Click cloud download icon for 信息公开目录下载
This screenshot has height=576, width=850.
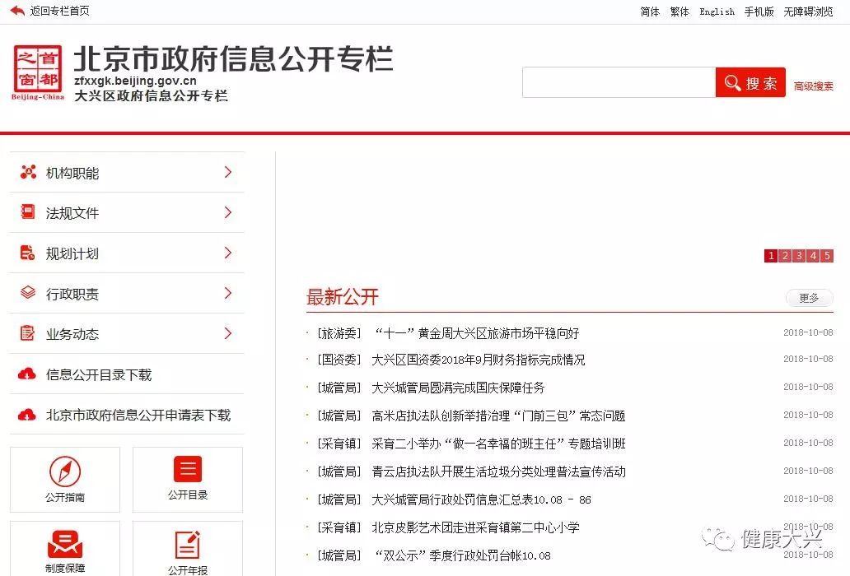[27, 374]
